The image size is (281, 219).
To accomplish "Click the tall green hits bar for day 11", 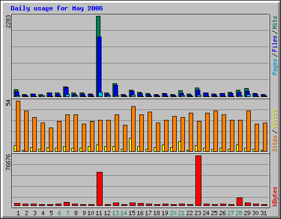I will (98, 26).
